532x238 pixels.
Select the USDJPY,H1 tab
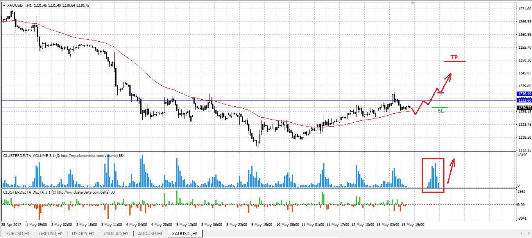[84, 234]
